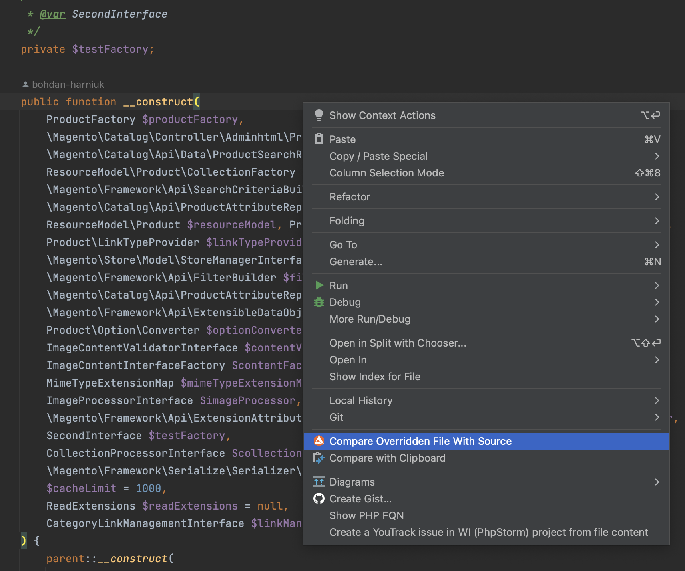
Task: Expand the Local History submenu arrow
Action: click(x=657, y=400)
